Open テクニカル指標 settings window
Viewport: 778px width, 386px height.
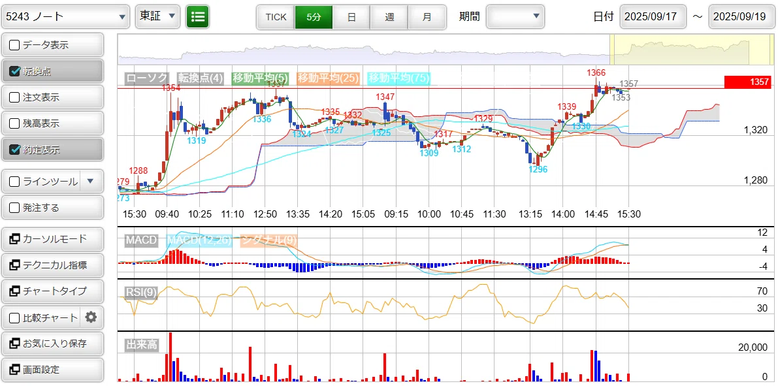pos(53,265)
